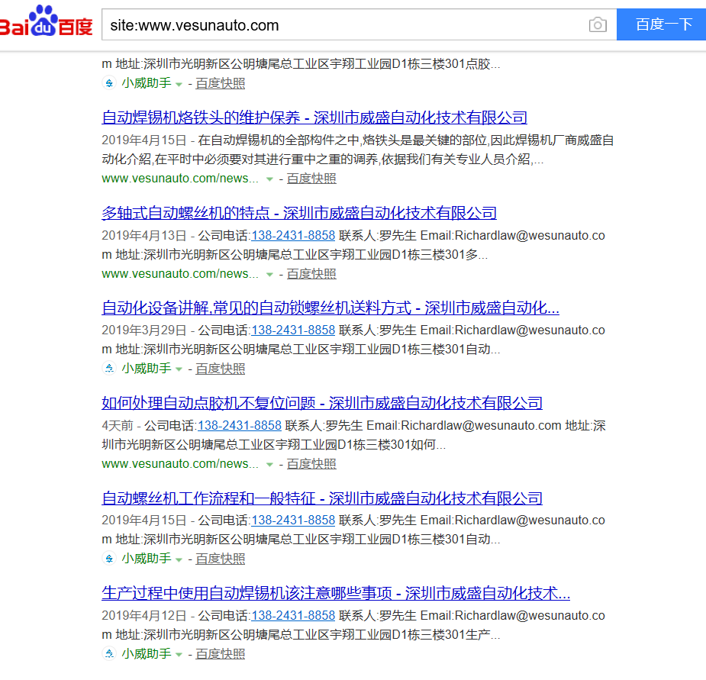
Task: Open 百度快照 of topmost partial result
Action: pyautogui.click(x=220, y=83)
